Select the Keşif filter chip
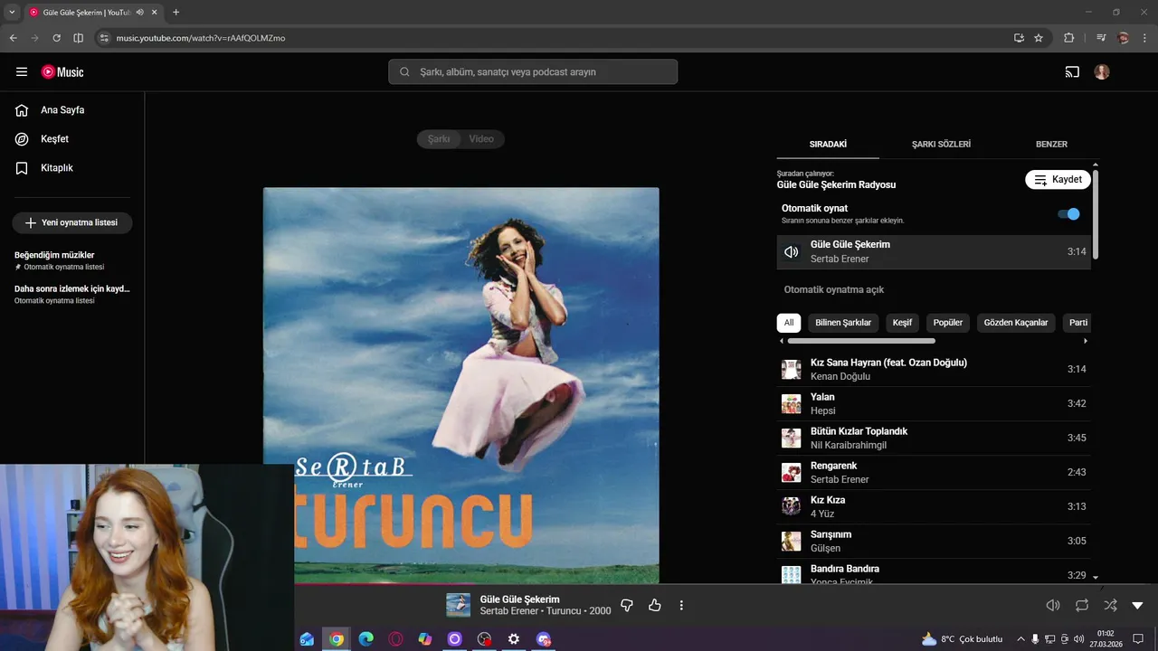The image size is (1158, 651). (902, 323)
